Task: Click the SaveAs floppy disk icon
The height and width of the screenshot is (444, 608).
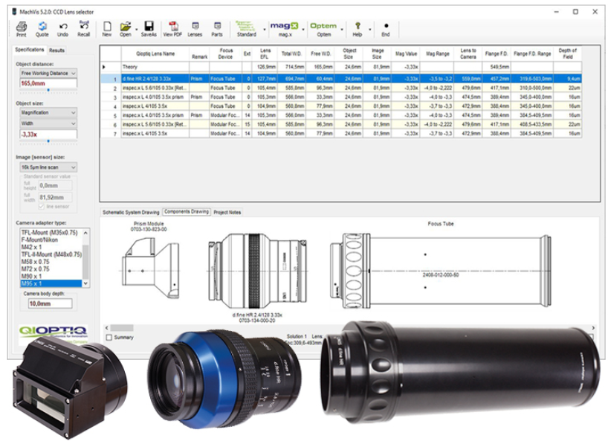Action: coord(149,29)
